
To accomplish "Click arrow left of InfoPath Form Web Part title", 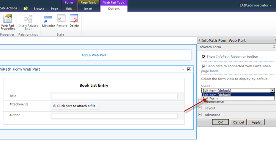I will (x=199, y=40).
